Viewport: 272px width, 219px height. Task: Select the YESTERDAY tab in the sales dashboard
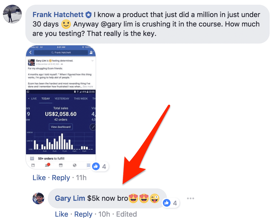(62, 99)
